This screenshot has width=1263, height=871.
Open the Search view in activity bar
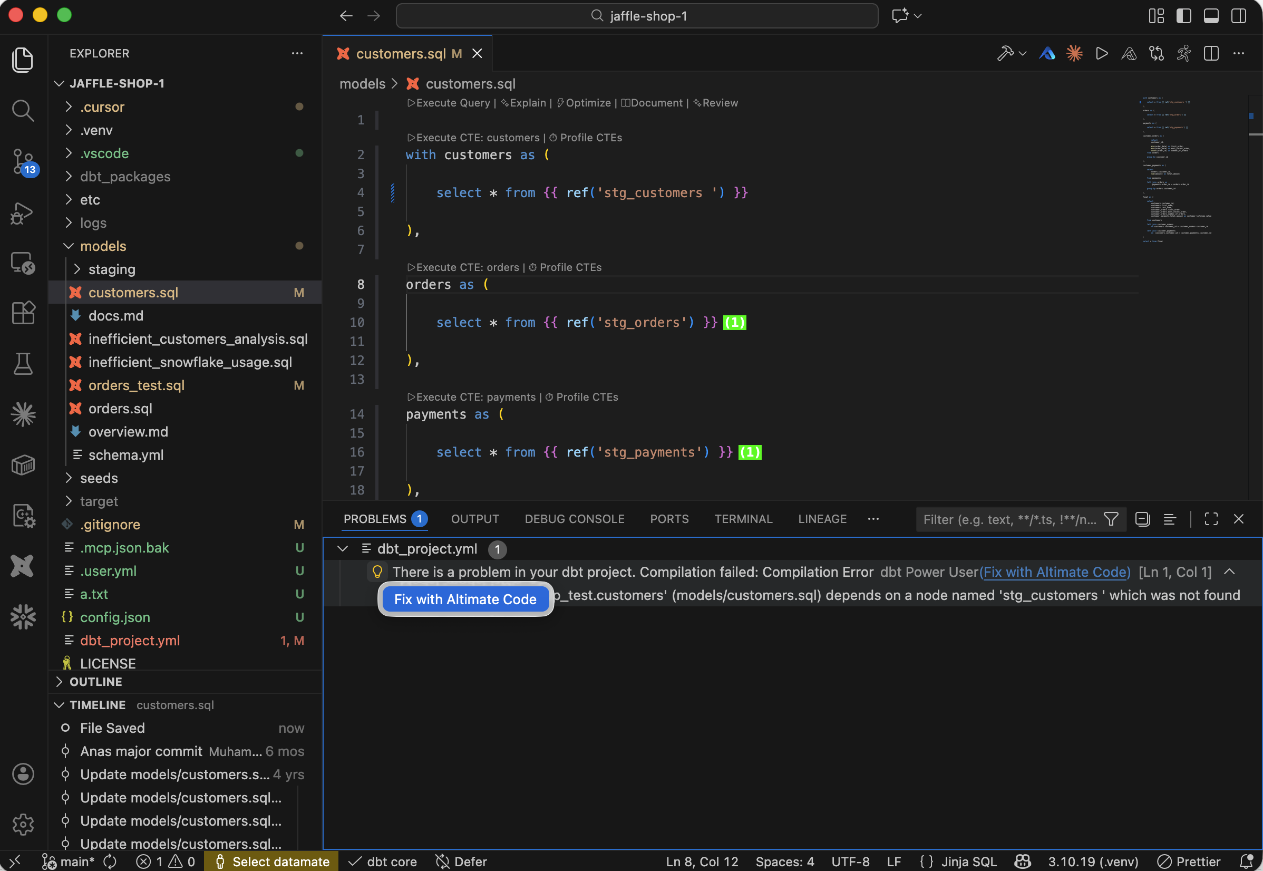pos(22,110)
